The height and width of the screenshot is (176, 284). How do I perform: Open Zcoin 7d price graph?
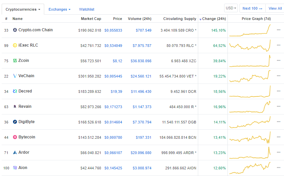click(250, 61)
